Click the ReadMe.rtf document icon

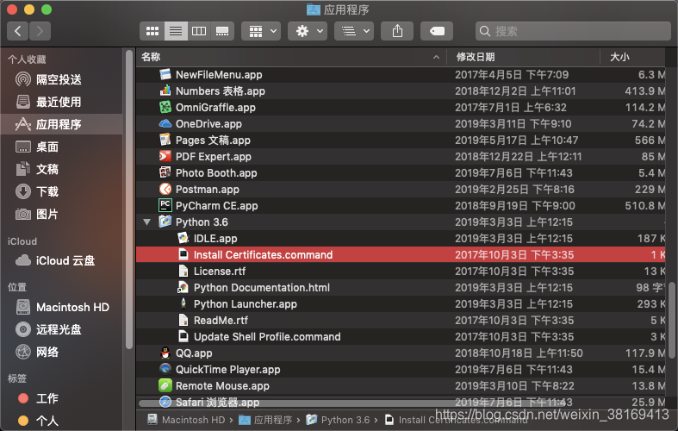[x=183, y=320]
